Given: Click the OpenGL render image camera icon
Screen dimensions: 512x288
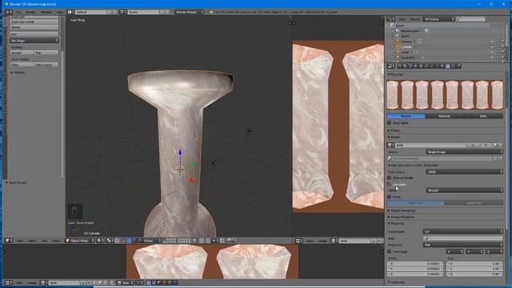Looking at the screenshot, I should [x=229, y=241].
